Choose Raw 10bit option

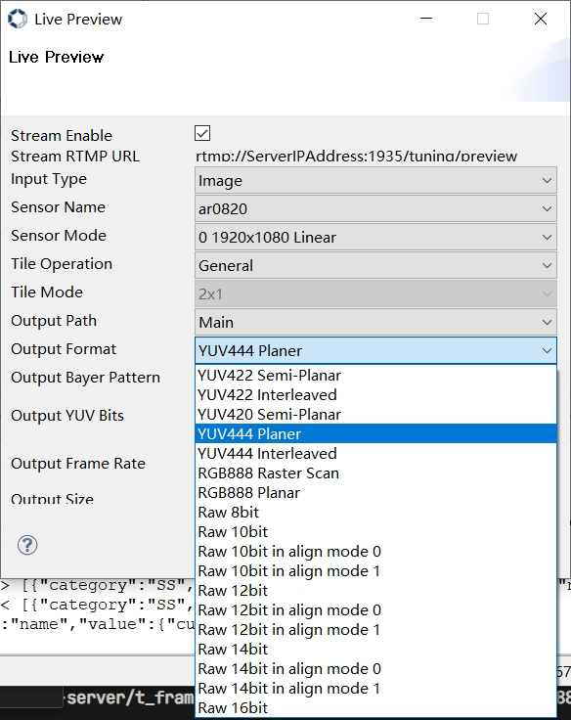click(x=375, y=532)
